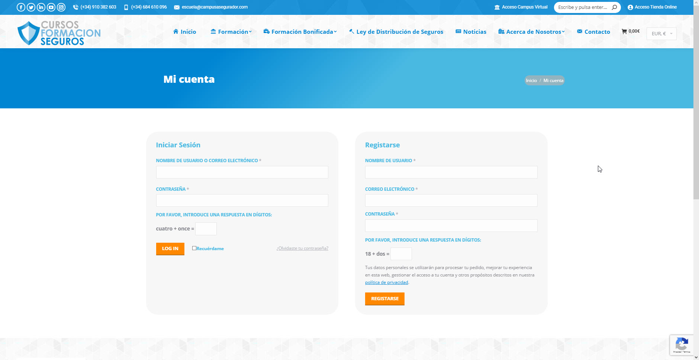Expand the Acerca de Nosotros menu
This screenshot has width=699, height=360.
point(532,32)
